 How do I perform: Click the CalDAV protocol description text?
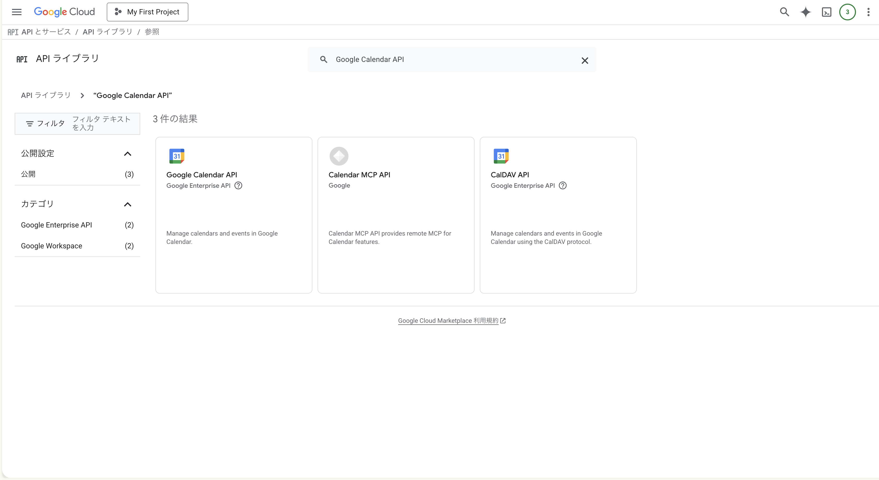point(546,237)
